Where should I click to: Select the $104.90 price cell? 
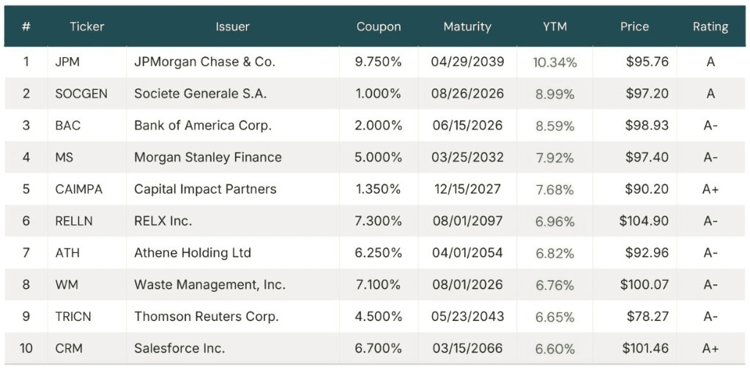644,221
